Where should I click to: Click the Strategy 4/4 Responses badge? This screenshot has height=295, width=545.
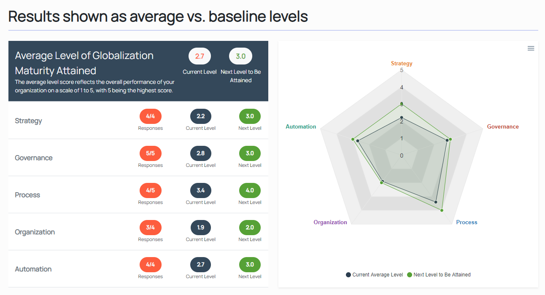[150, 116]
